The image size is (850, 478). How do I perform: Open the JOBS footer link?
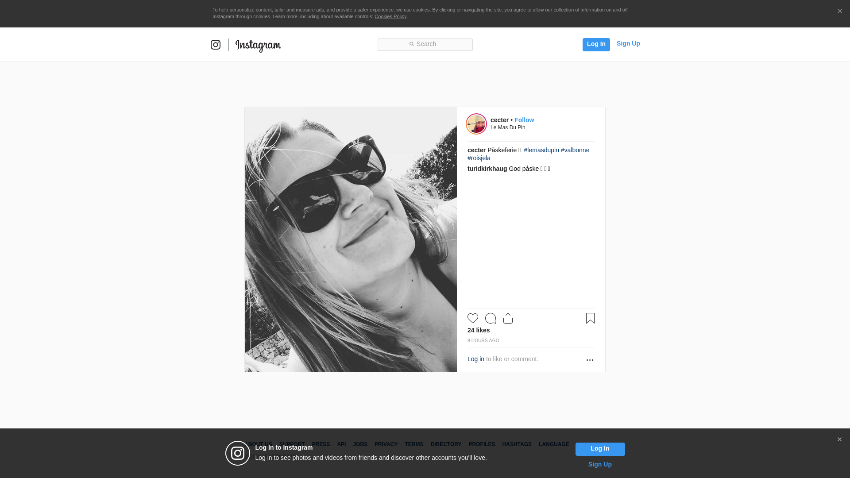tap(360, 444)
